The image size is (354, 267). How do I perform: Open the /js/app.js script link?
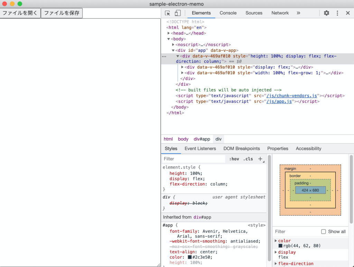click(x=279, y=102)
